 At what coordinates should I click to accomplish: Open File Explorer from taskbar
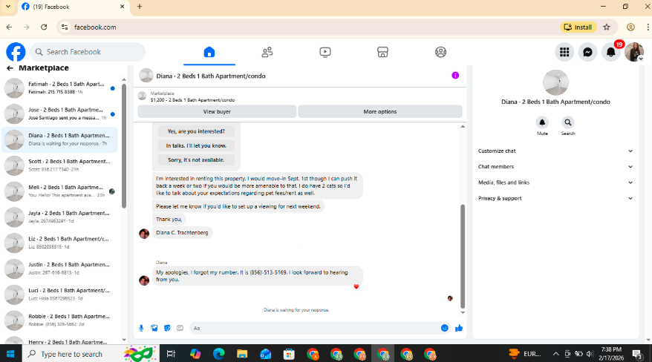[242, 354]
